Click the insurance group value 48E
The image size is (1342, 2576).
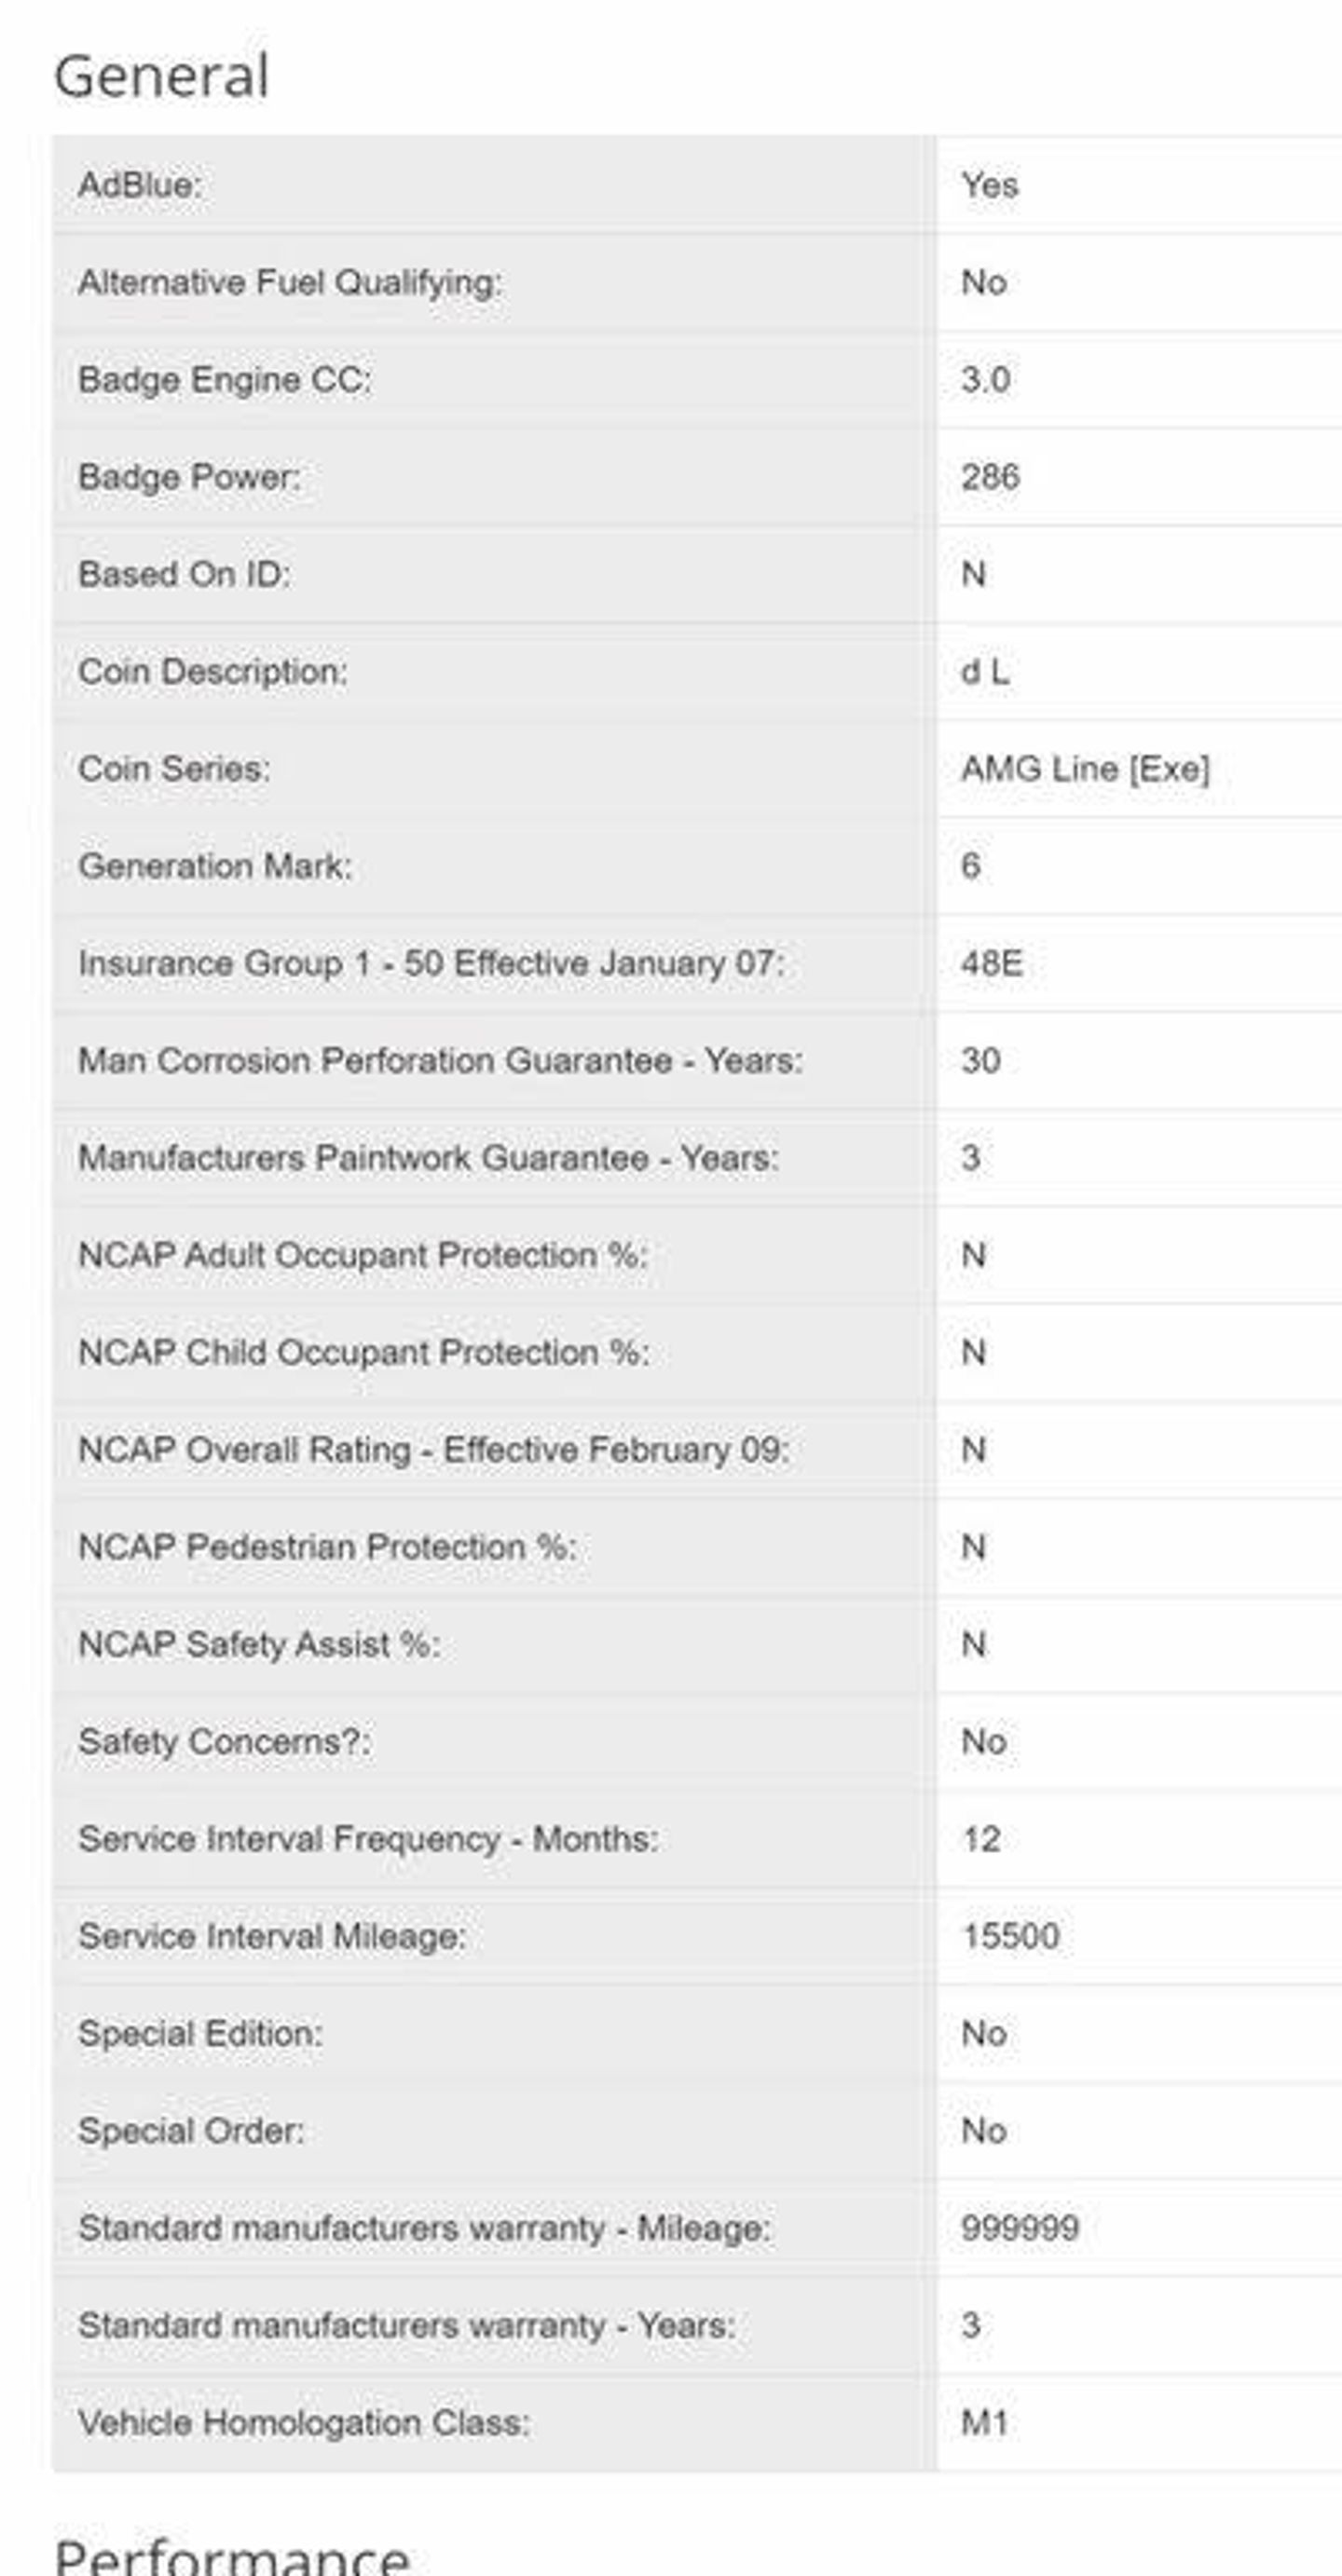(x=991, y=963)
